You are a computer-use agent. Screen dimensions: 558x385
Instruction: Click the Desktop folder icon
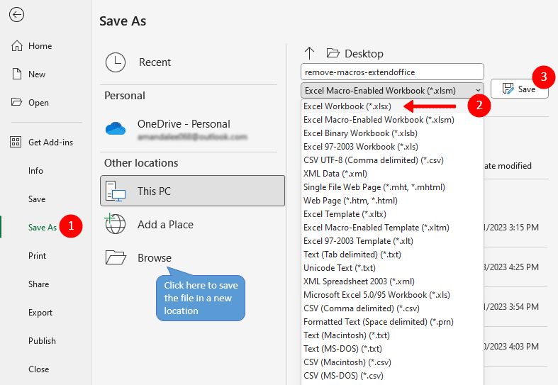click(x=333, y=53)
